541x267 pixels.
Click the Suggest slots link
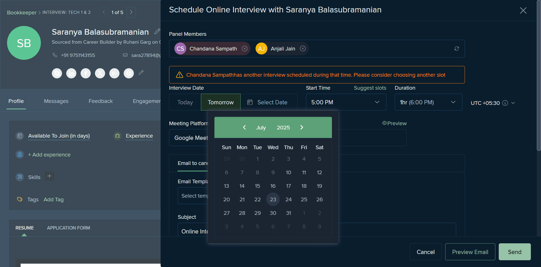(370, 88)
